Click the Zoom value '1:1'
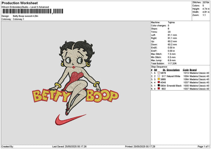Viewport: 211px width, 149px height. [204, 15]
